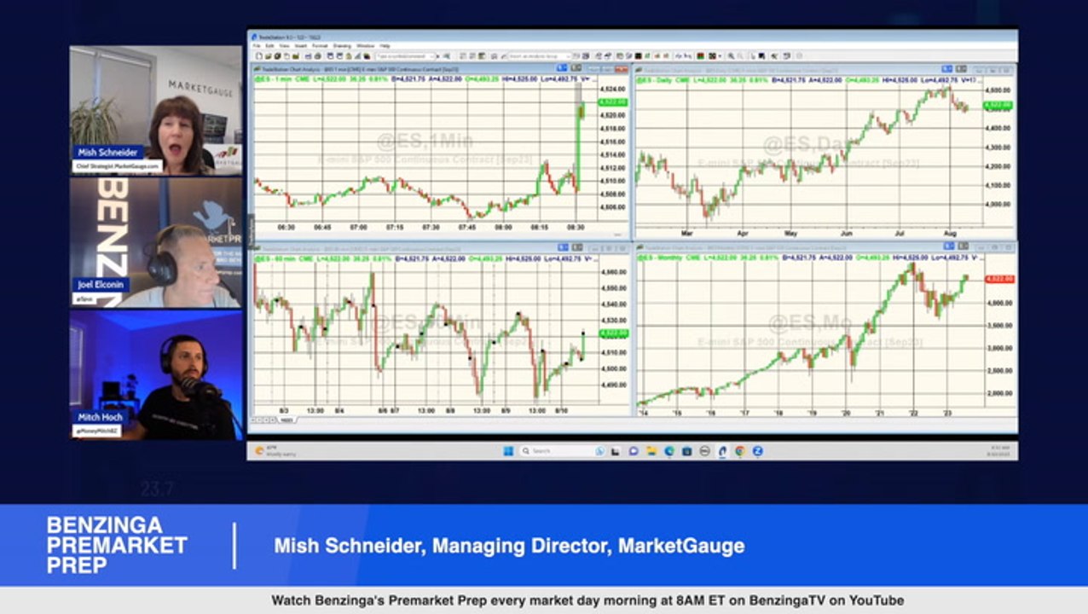
Task: Click the red 4,522.00 price tag on Monthly chart
Action: click(x=998, y=279)
